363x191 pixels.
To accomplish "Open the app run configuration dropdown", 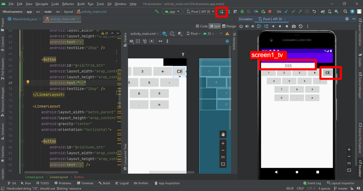I will [x=172, y=11].
